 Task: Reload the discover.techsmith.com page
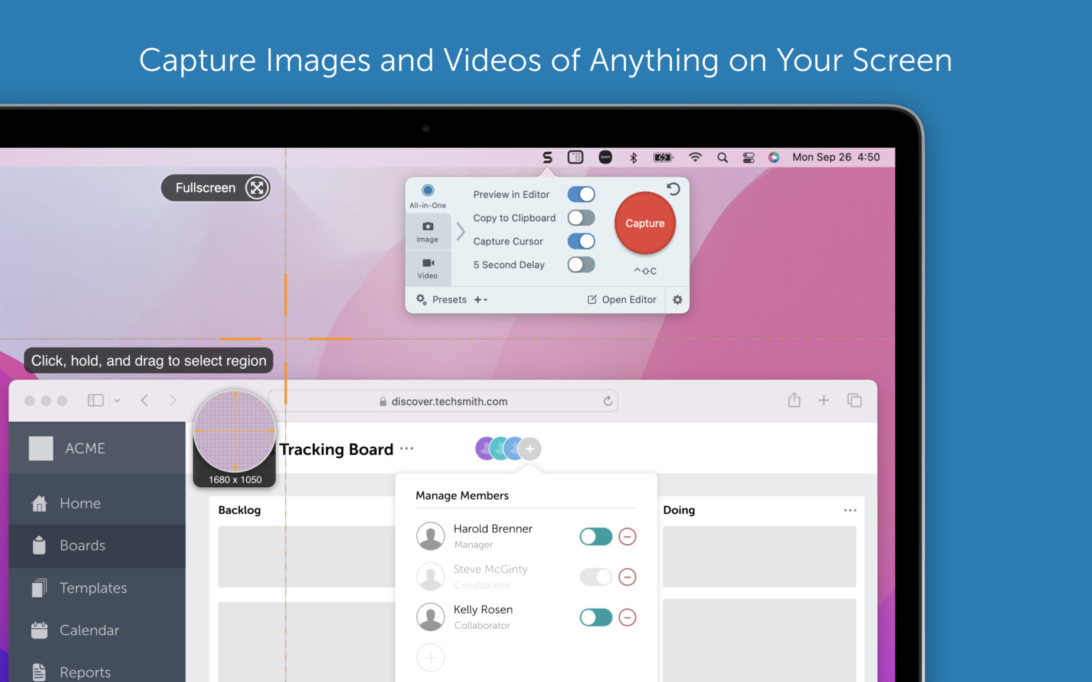[607, 401]
